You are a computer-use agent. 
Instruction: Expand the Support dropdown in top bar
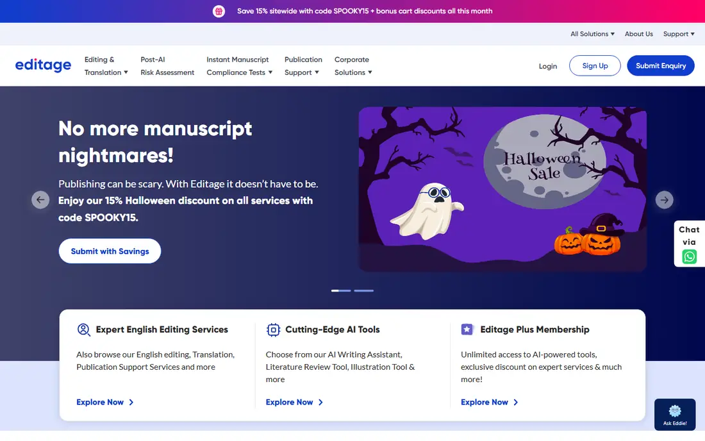point(679,34)
